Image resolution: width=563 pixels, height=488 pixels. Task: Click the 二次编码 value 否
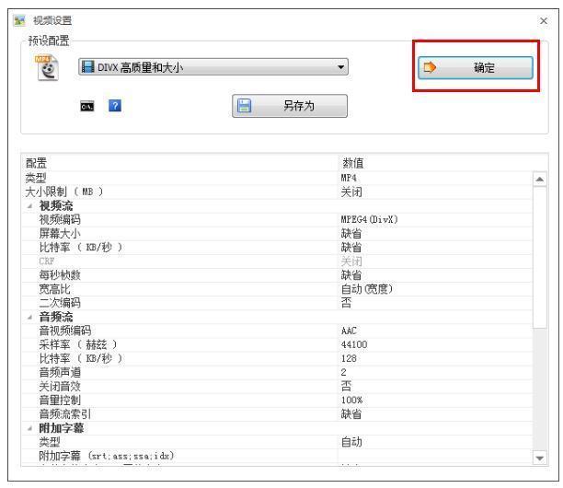346,302
